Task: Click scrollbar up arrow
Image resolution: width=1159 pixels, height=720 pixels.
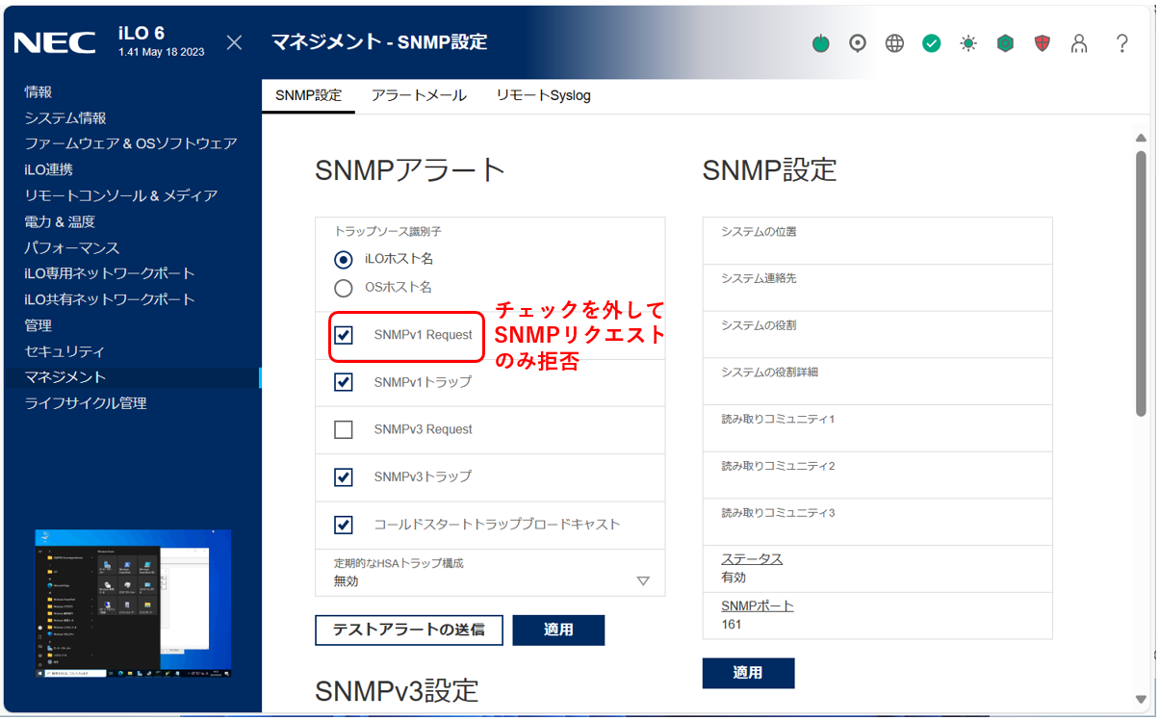Action: 1141,139
